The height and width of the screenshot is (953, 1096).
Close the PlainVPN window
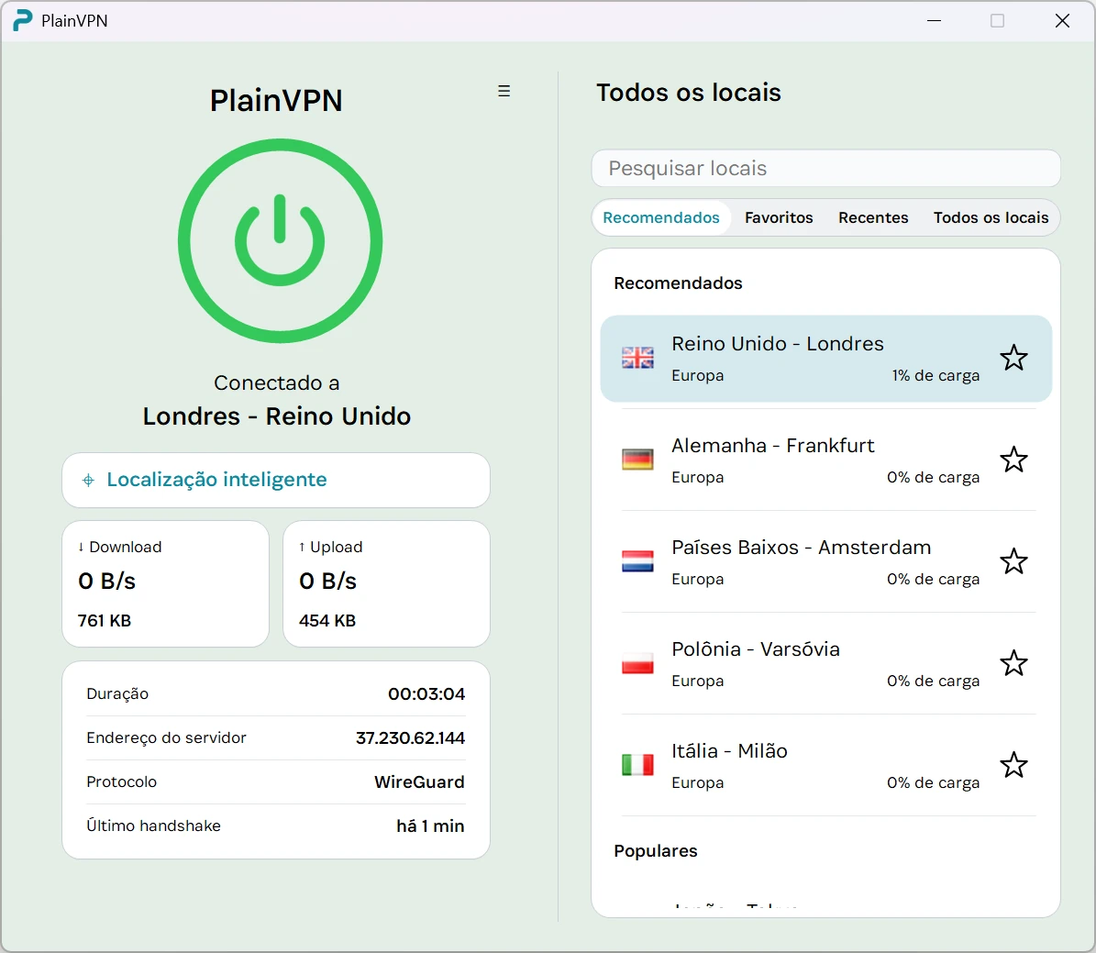(x=1062, y=21)
